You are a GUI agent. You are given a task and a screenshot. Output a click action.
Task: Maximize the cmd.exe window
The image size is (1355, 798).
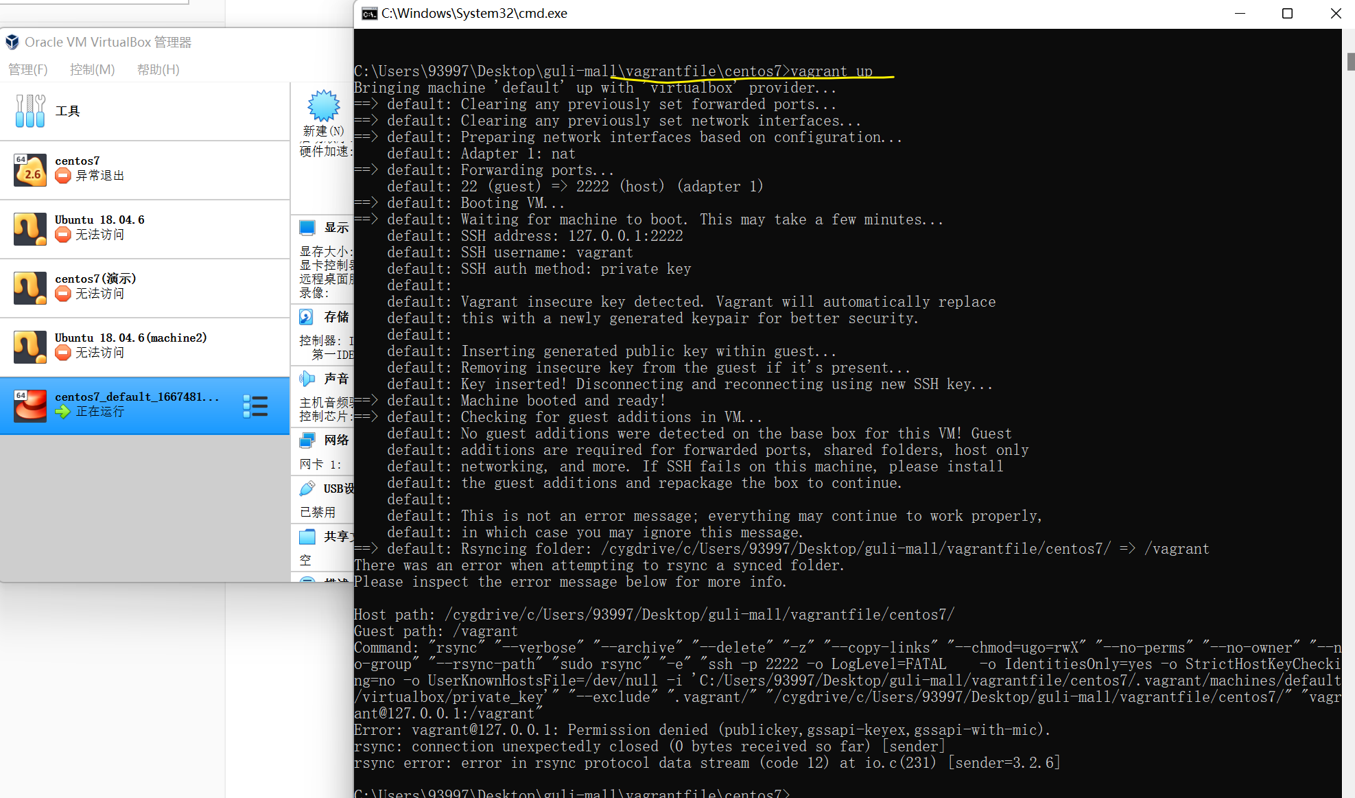point(1287,14)
